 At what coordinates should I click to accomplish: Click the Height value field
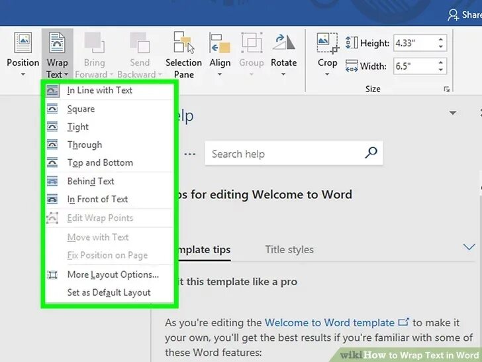pos(414,43)
